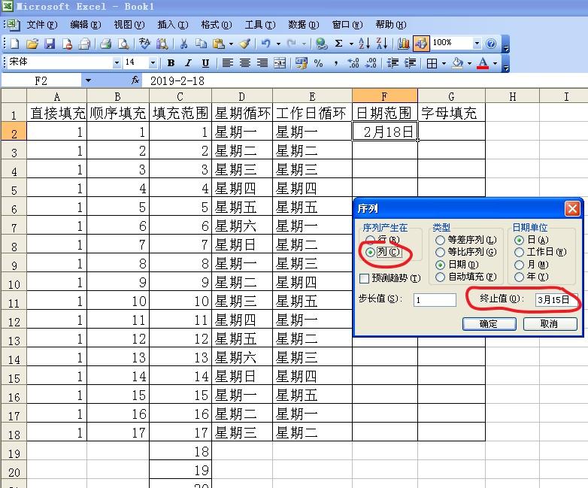Screen dimensions: 588x488
Task: Cancel the series dialog with 取消
Action: (550, 324)
